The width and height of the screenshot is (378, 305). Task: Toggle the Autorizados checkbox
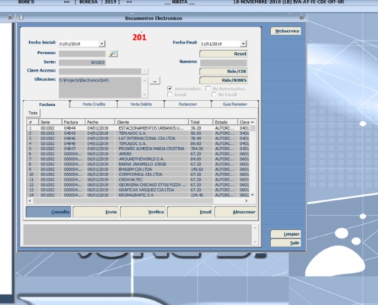pos(170,88)
